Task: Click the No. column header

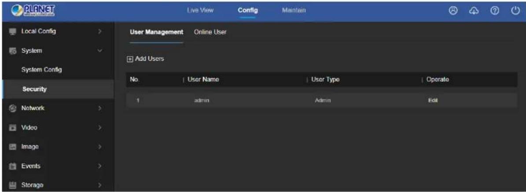Action: pos(134,80)
